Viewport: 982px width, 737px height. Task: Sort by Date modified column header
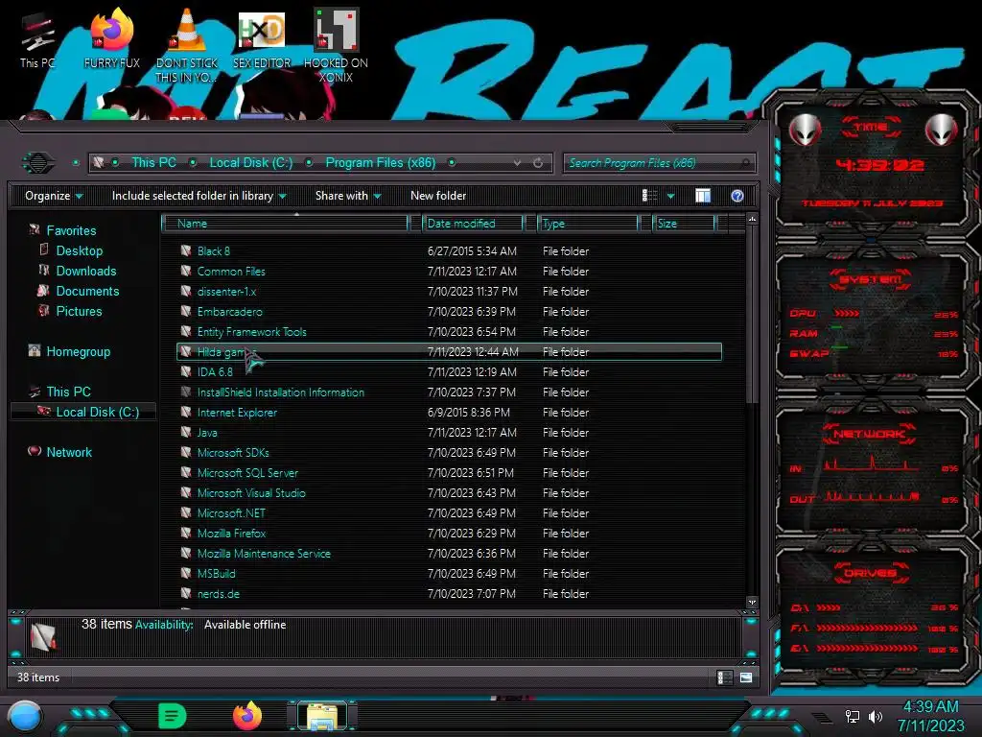coord(473,224)
